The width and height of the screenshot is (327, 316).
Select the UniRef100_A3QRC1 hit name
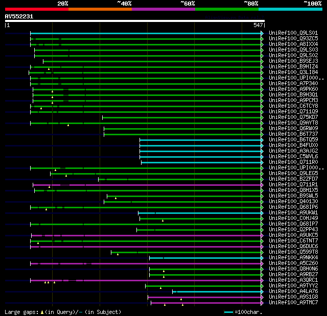[x=293, y=280]
